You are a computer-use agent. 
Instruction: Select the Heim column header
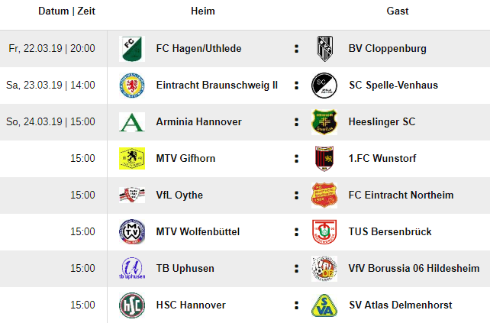[x=203, y=11]
